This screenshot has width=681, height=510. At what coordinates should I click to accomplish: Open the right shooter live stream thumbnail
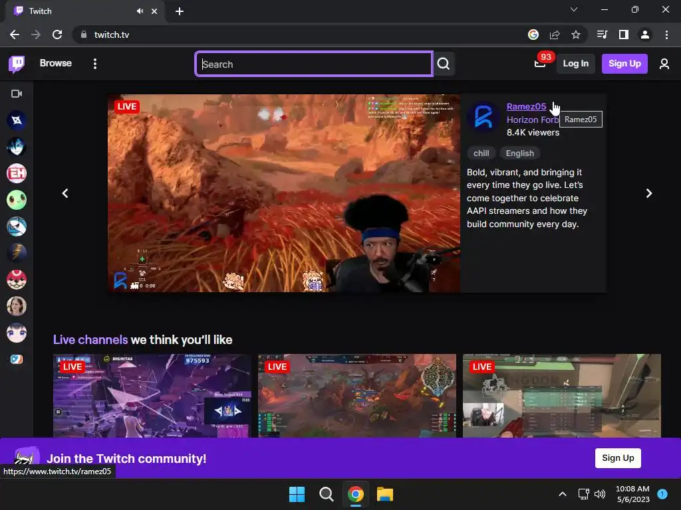coord(562,396)
